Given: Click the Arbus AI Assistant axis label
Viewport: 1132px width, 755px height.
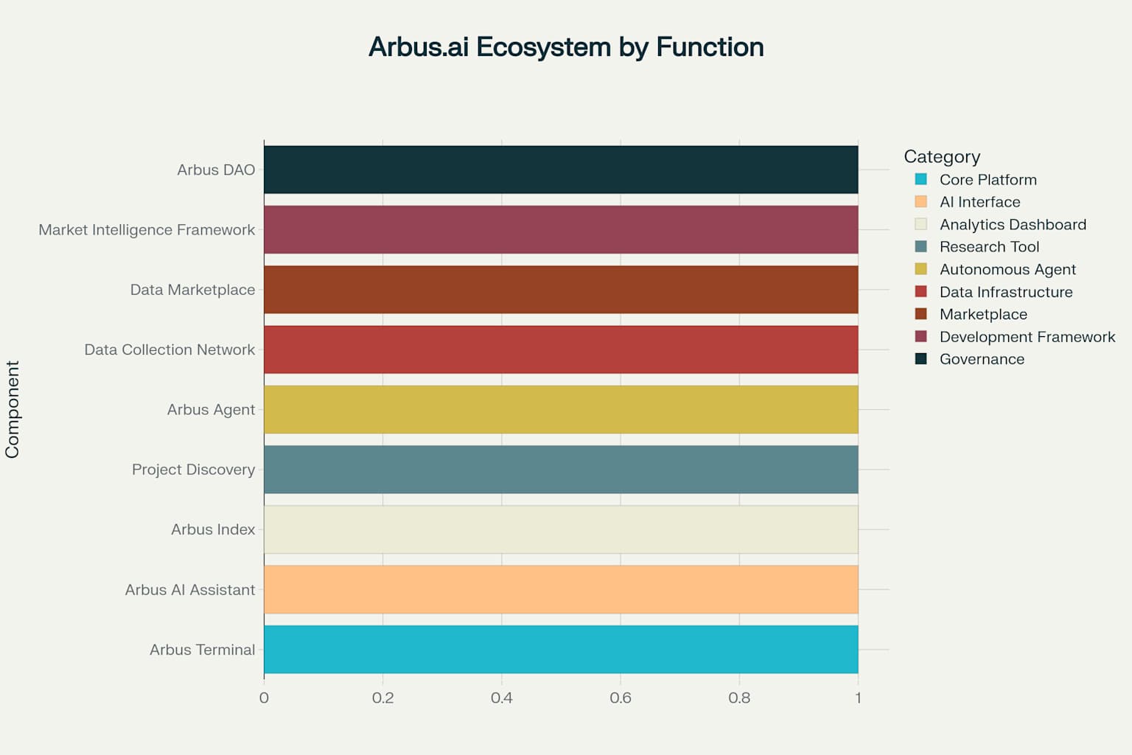Looking at the screenshot, I should (x=189, y=590).
